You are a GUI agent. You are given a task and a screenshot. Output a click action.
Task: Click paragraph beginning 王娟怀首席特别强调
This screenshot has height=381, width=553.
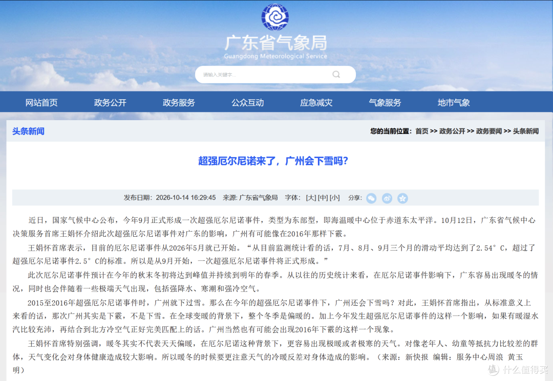[x=275, y=356]
